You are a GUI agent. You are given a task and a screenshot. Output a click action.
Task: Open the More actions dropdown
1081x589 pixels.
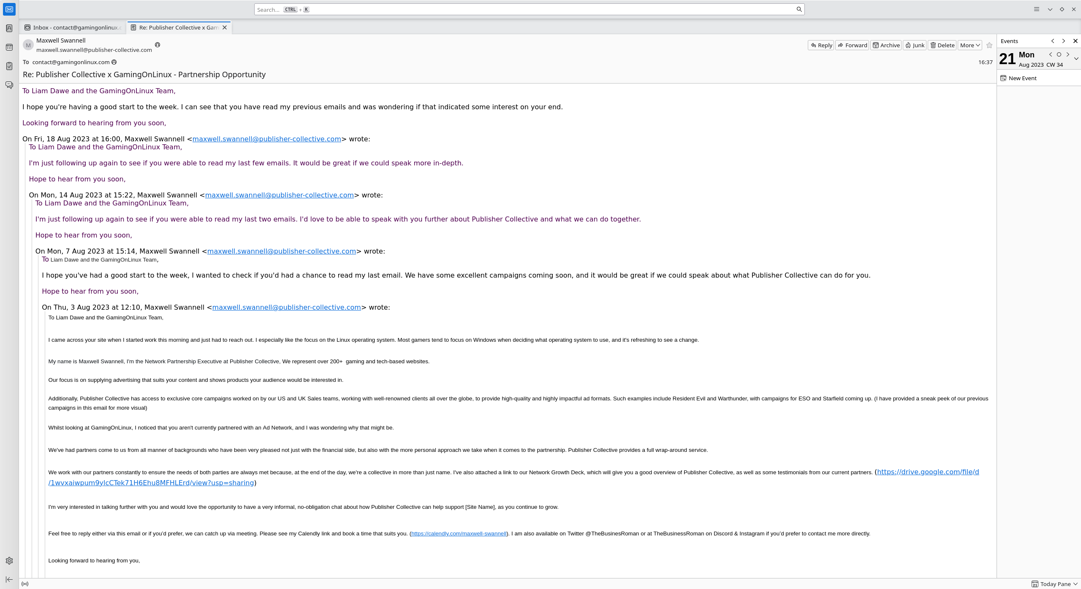tap(970, 45)
